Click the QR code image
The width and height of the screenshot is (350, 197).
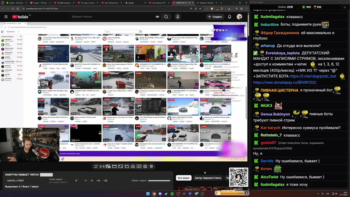pyautogui.click(x=239, y=177)
